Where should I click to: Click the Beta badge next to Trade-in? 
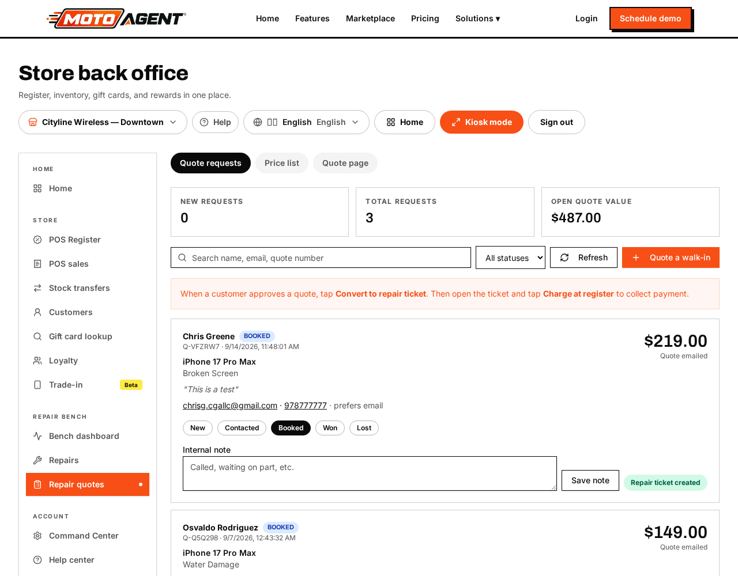point(131,385)
